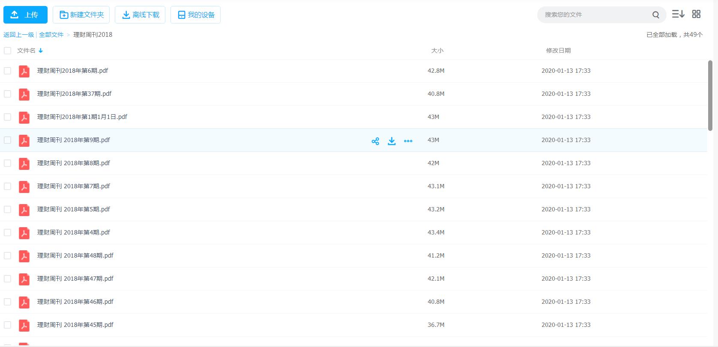Click PDF icon of 理财周刊 2018年第5期.pdf
This screenshot has height=347, width=718.
pos(24,210)
